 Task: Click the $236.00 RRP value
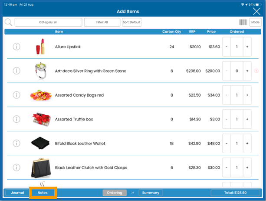(x=194, y=71)
